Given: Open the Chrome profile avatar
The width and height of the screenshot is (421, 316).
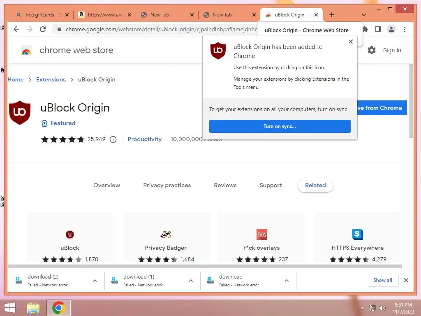Looking at the screenshot, I should coord(391,29).
